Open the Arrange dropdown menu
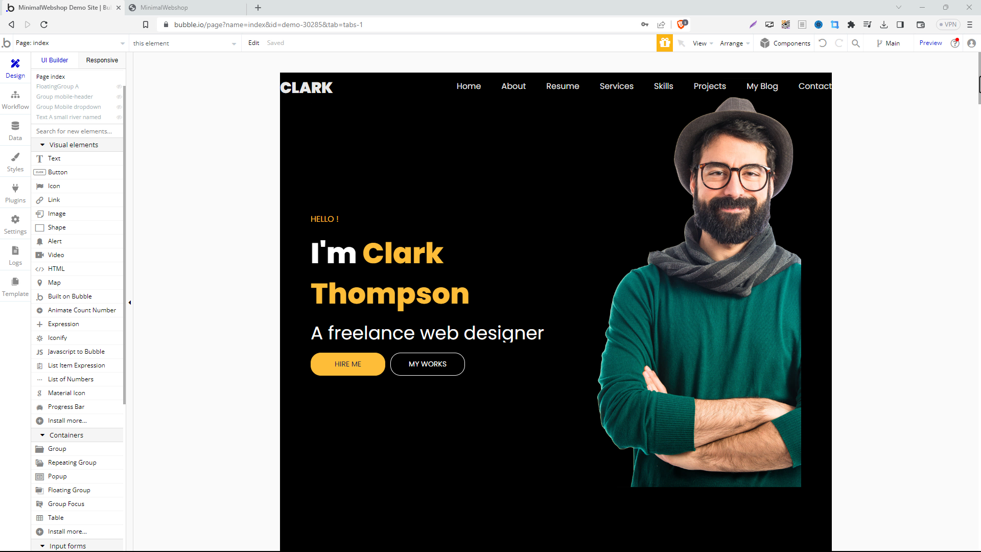This screenshot has width=981, height=552. click(x=734, y=42)
